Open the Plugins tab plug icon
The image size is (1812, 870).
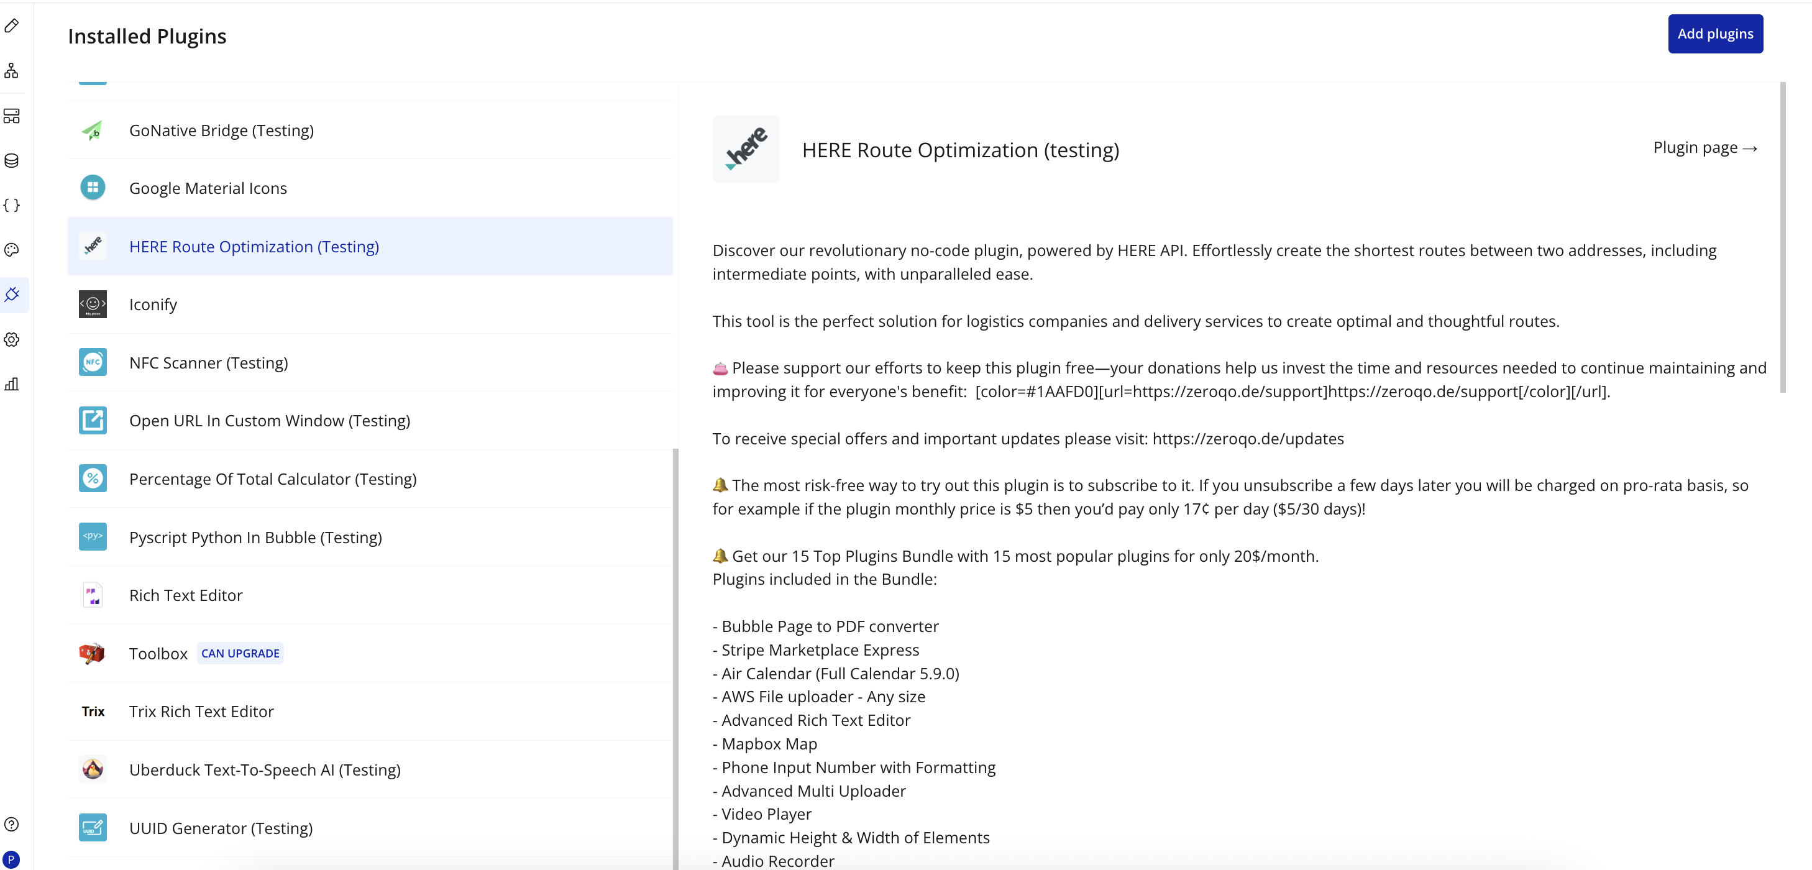12,295
